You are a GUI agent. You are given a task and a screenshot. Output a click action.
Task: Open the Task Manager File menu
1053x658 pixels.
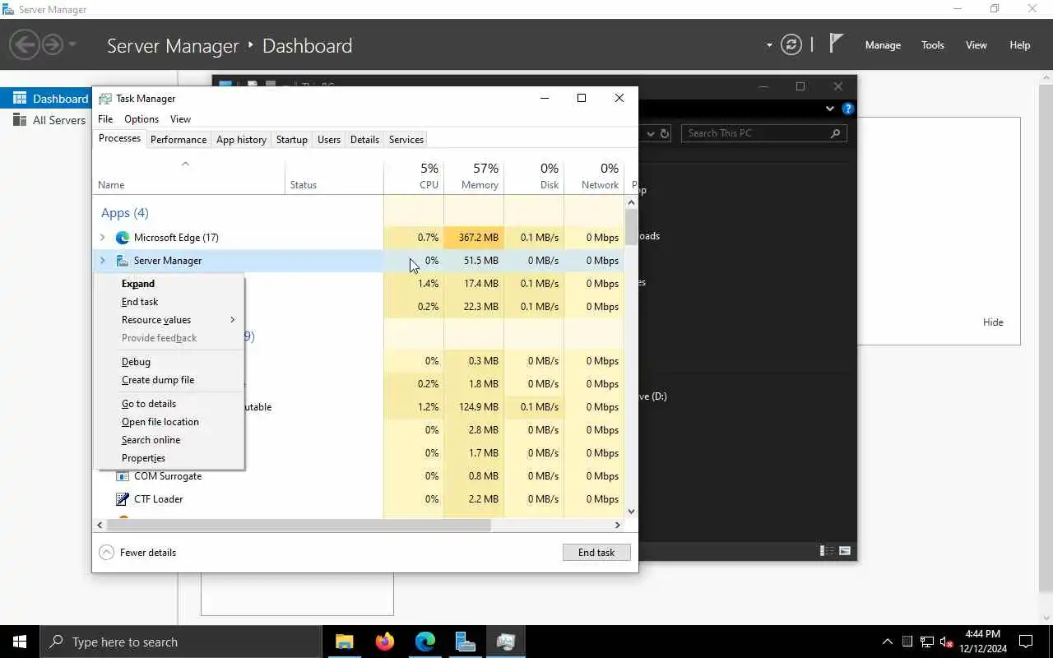click(x=105, y=119)
